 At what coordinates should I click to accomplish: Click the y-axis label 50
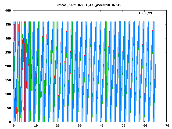tap(9, 108)
